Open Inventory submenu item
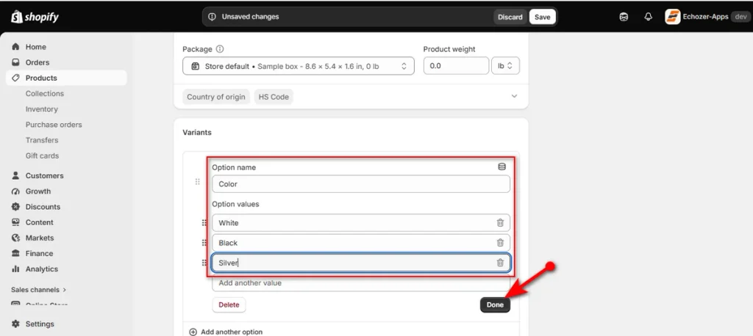Viewport: 753px width, 336px height. pos(42,109)
